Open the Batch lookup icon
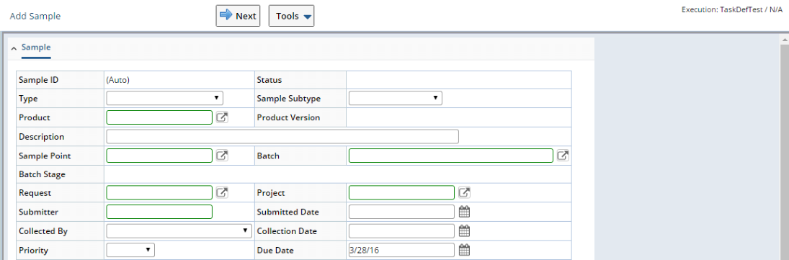This screenshot has width=789, height=260. point(563,156)
